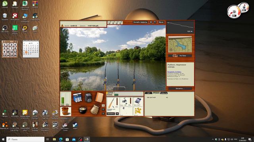Screen dimensions: 254x142
Task: Open the burlap groundbait sack
Action: click(x=95, y=110)
